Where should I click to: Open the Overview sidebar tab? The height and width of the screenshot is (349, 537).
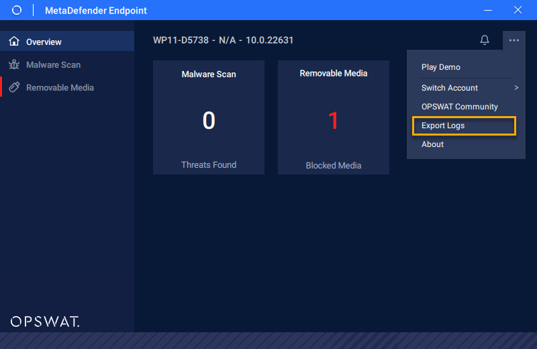pyautogui.click(x=67, y=41)
